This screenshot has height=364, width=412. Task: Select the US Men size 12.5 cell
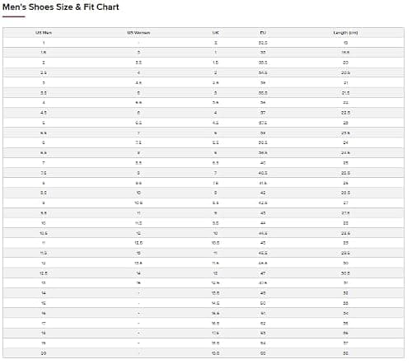(44, 273)
